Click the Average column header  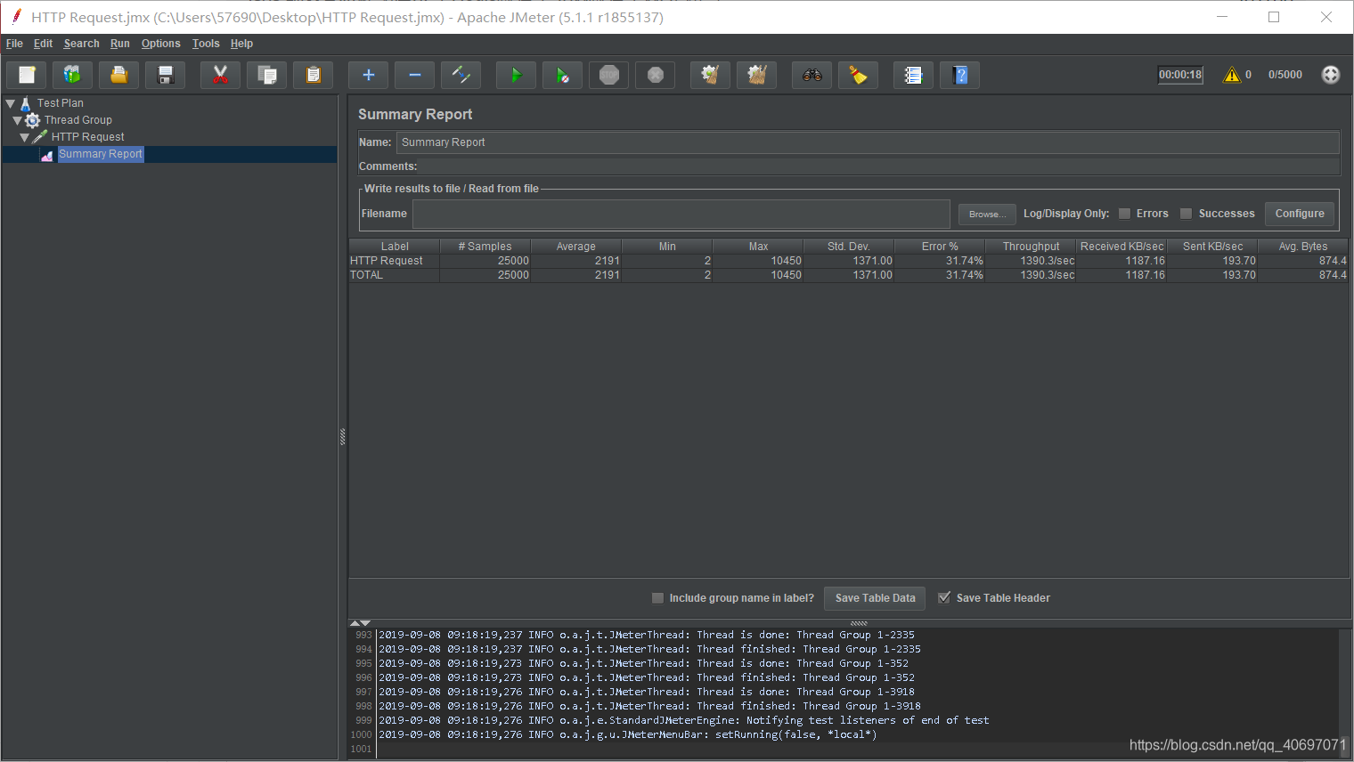576,247
